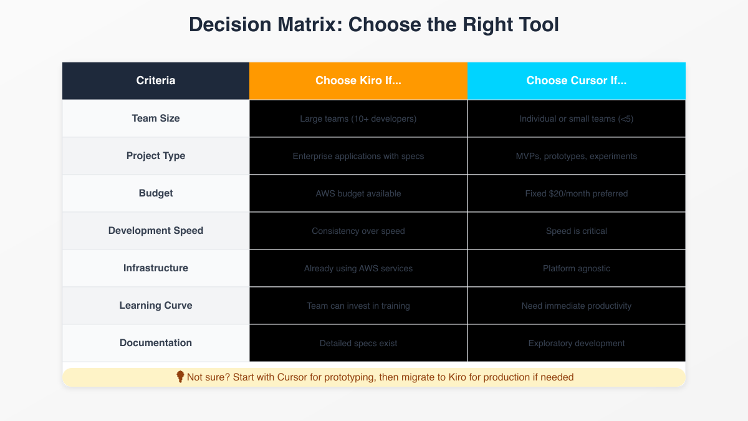
Task: Select the "Enterprise applications with specs" cell
Action: pos(358,156)
